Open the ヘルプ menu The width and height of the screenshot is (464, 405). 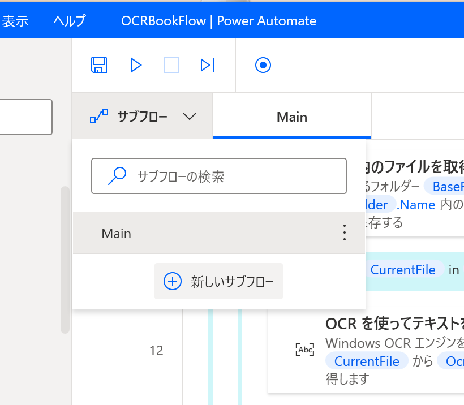68,20
